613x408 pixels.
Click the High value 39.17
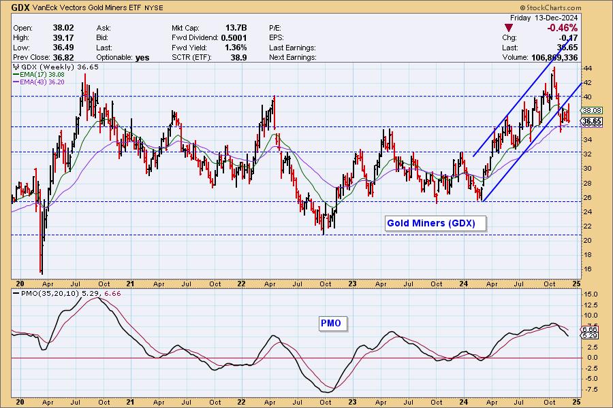(63, 37)
